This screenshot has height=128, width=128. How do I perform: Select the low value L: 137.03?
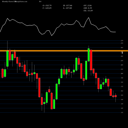67,8
